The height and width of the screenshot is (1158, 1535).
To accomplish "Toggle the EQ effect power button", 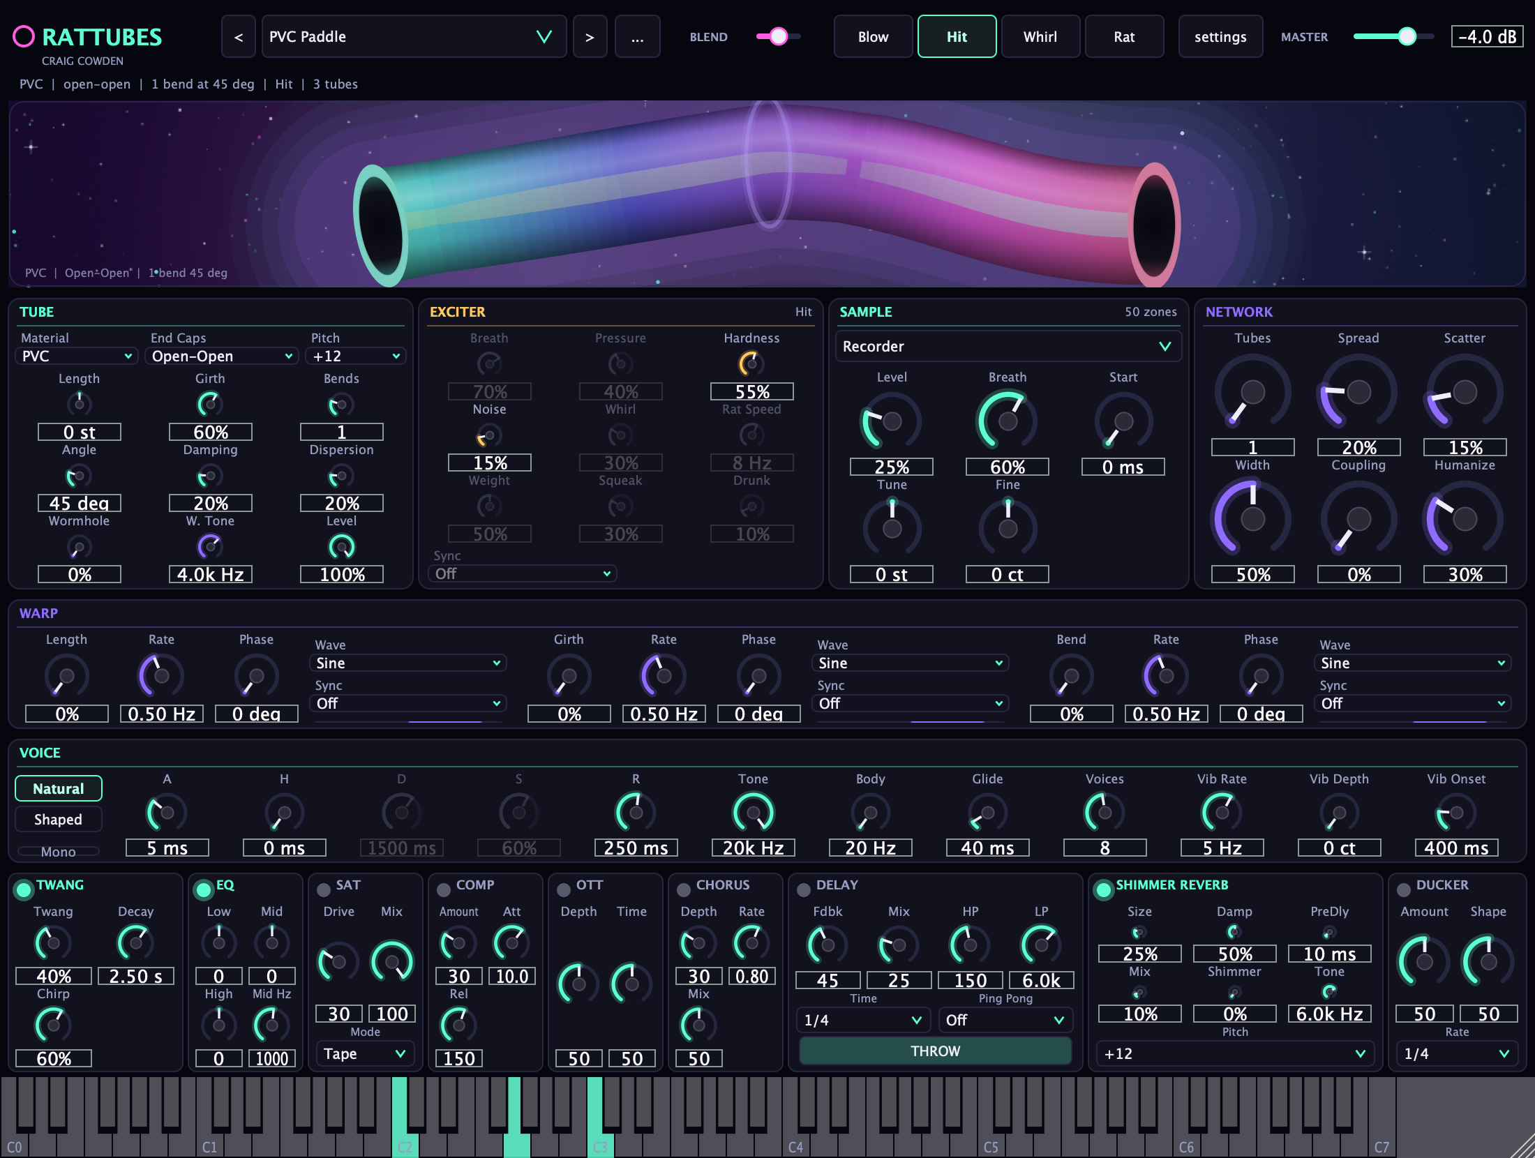I will [204, 889].
